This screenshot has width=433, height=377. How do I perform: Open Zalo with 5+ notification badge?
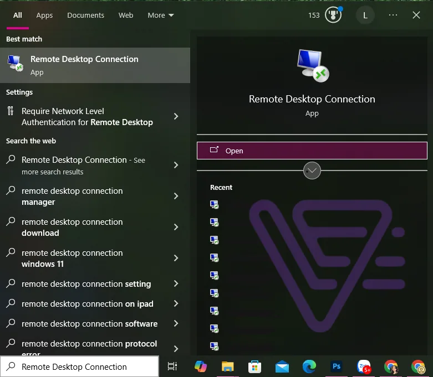pyautogui.click(x=363, y=366)
